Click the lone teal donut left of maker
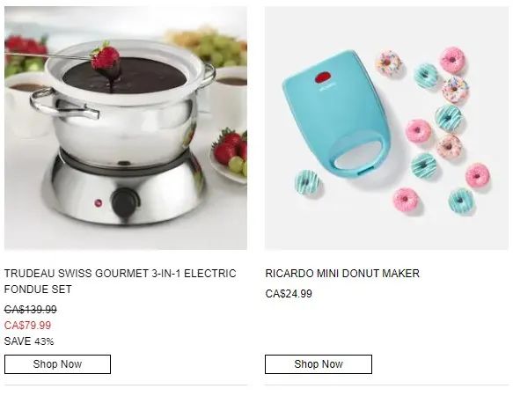Image resolution: width=513 pixels, height=396 pixels. pyautogui.click(x=308, y=182)
